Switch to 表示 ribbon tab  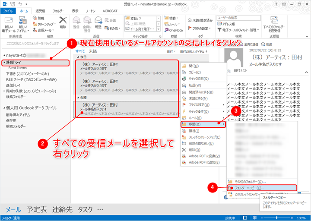coord(75,11)
